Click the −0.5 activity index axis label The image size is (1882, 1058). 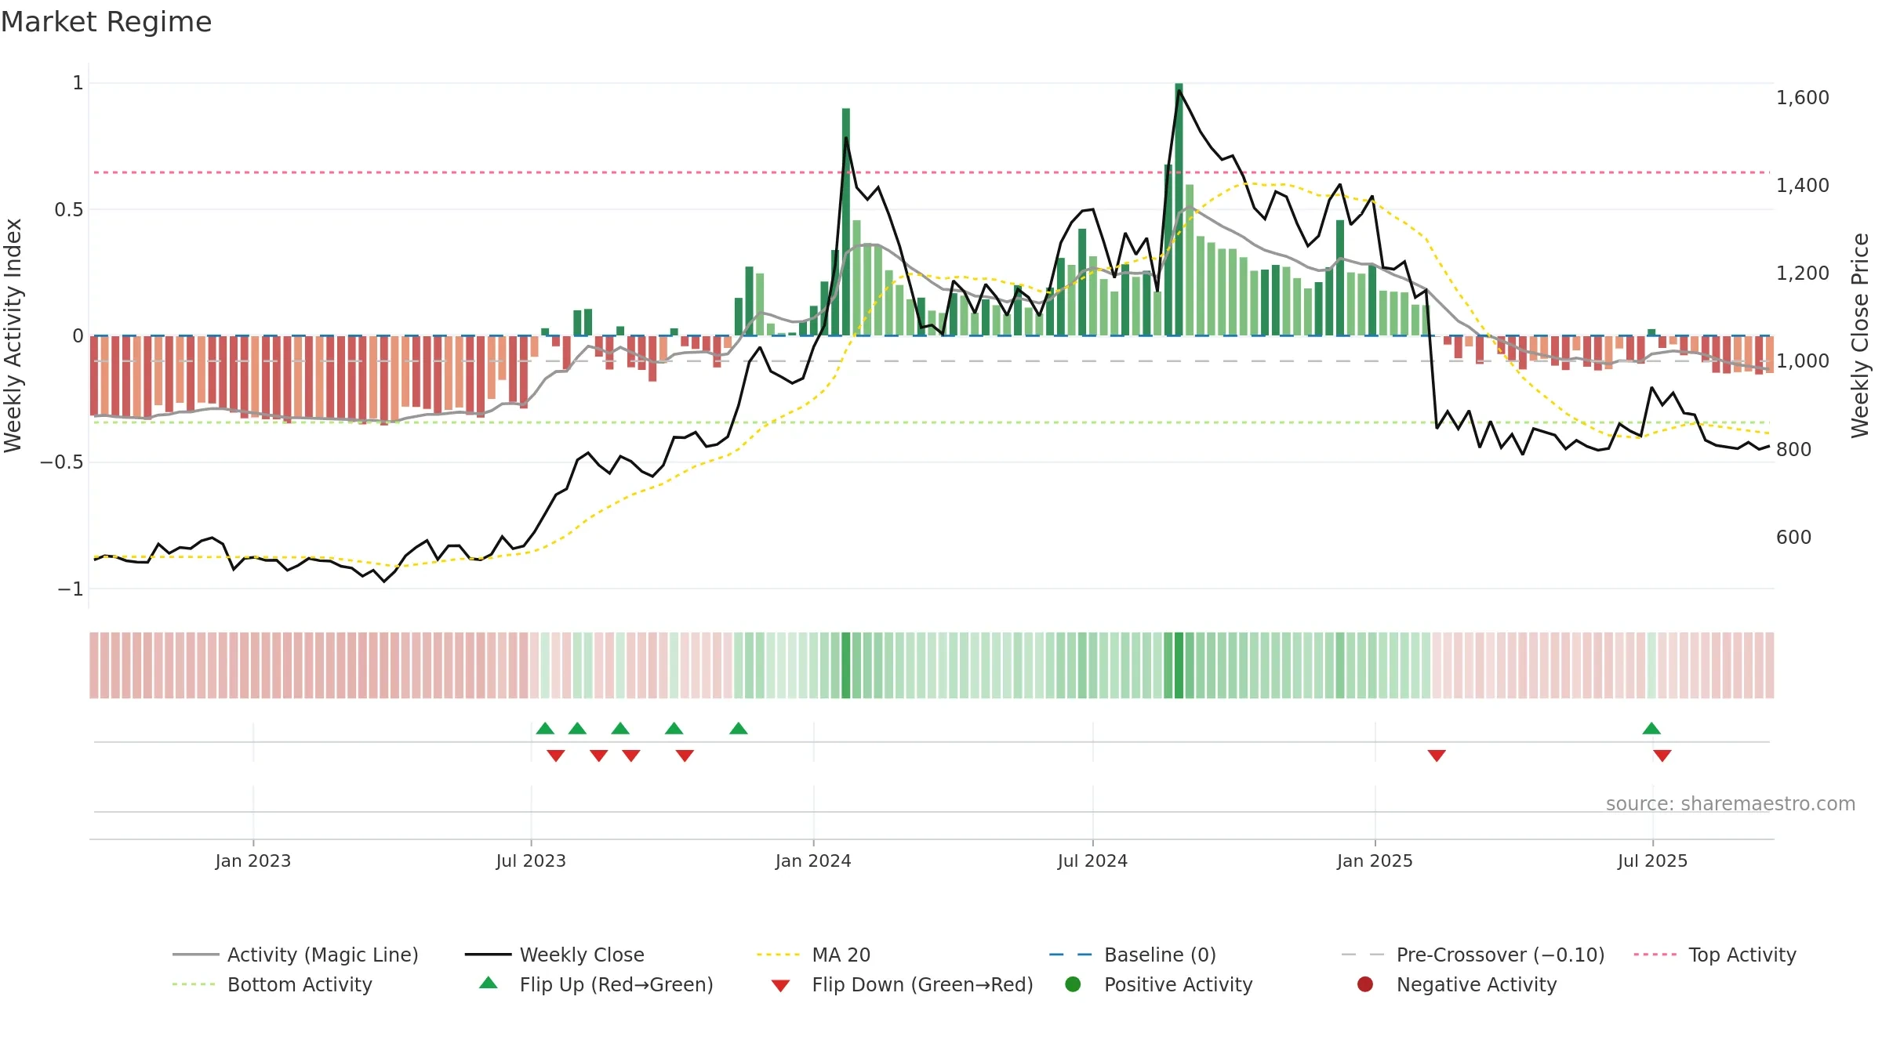pos(62,462)
